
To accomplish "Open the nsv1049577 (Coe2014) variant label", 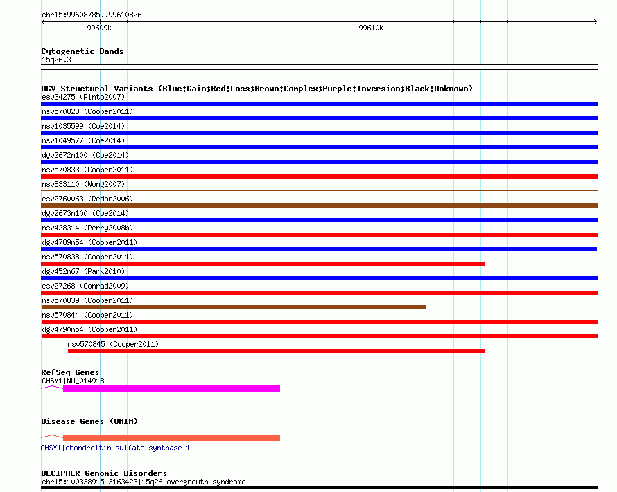I will pos(83,140).
